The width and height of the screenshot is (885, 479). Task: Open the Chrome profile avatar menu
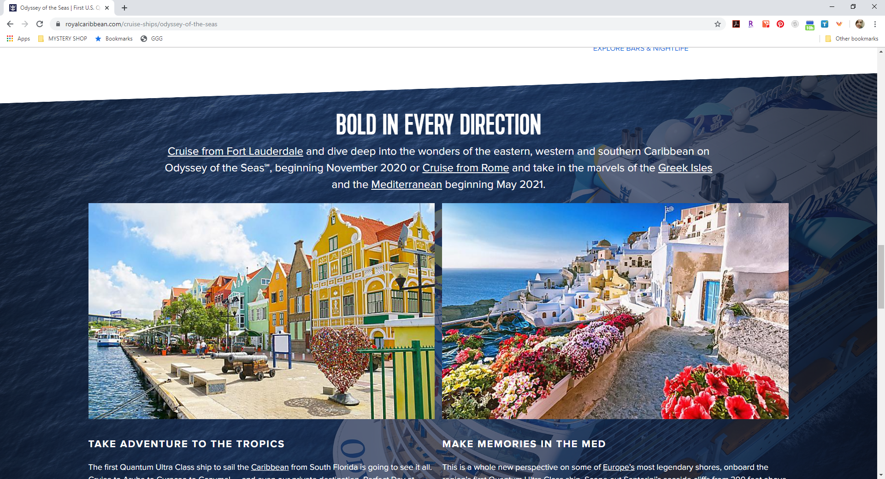click(860, 24)
